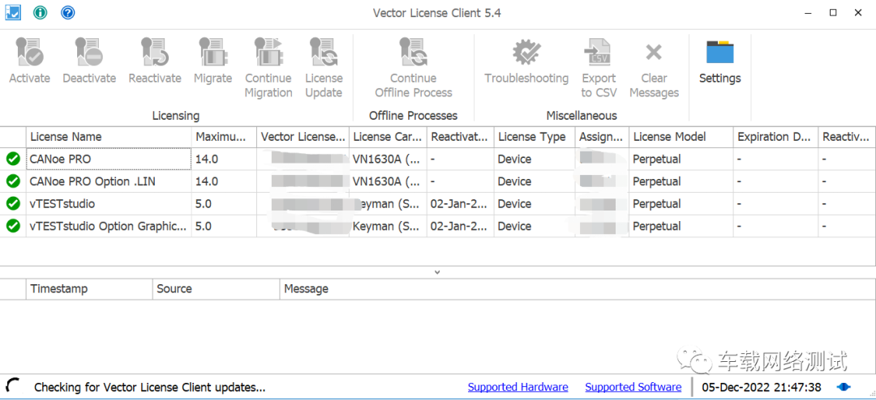Select the vTESTstudio license name cell

click(109, 203)
